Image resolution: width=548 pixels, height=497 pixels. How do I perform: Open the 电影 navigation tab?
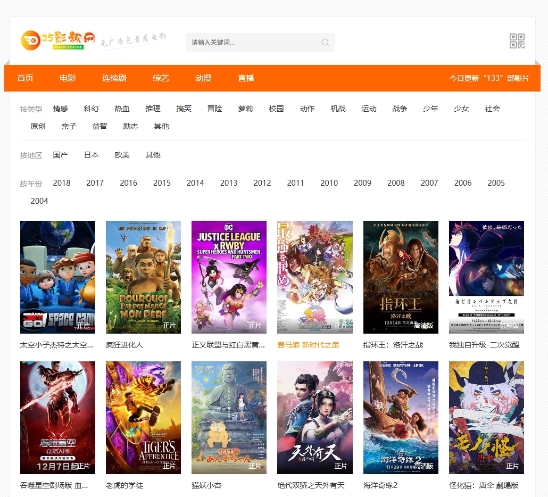68,78
